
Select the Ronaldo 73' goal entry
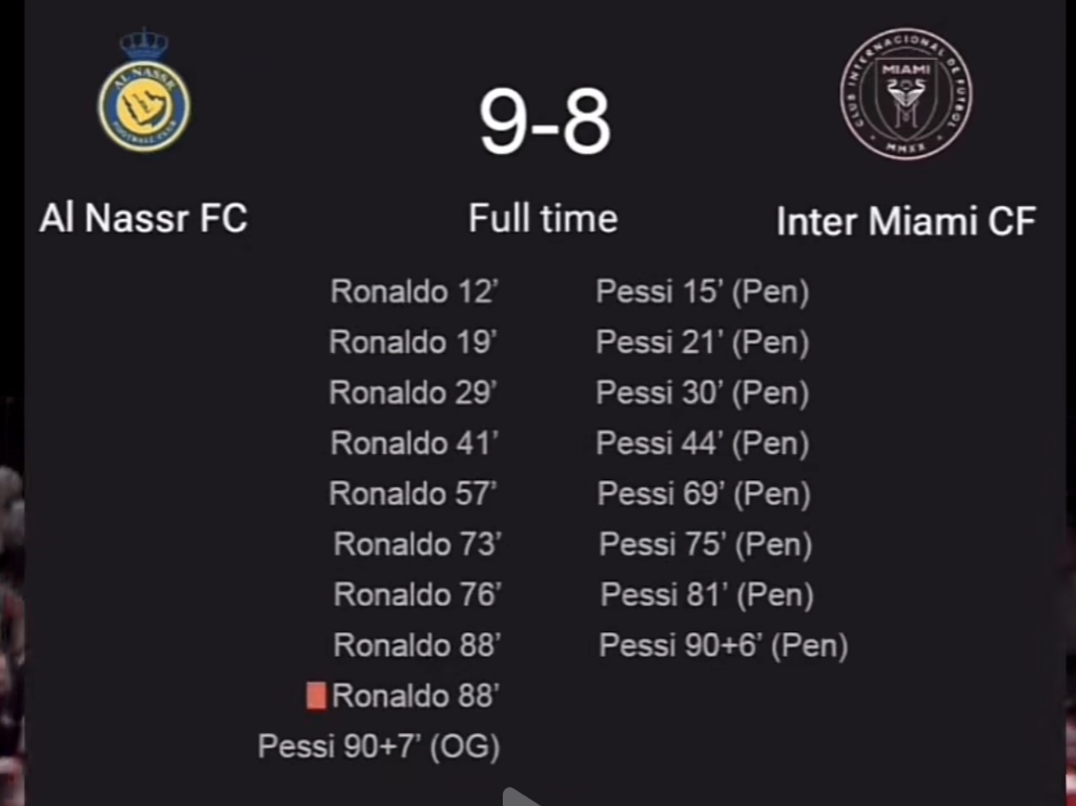[x=417, y=544]
